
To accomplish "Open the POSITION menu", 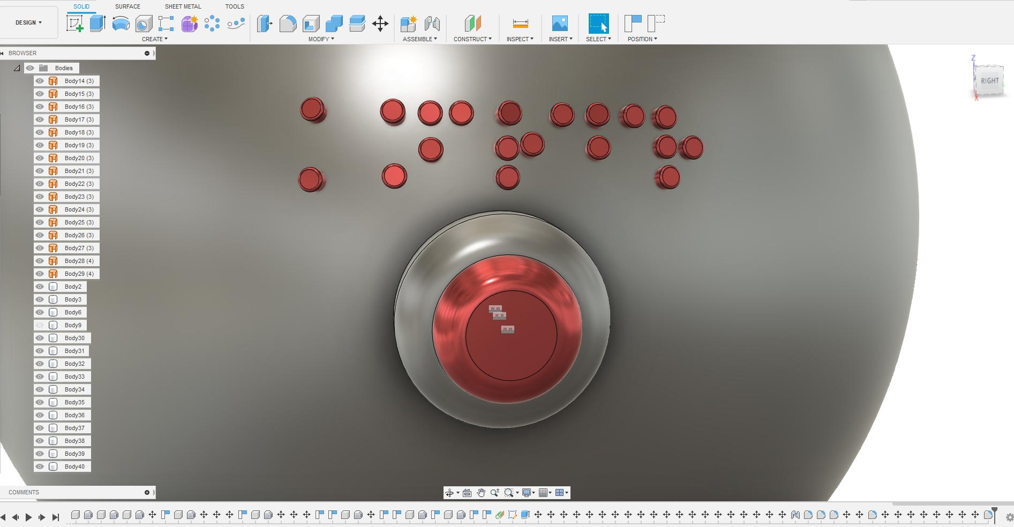I will tap(642, 39).
